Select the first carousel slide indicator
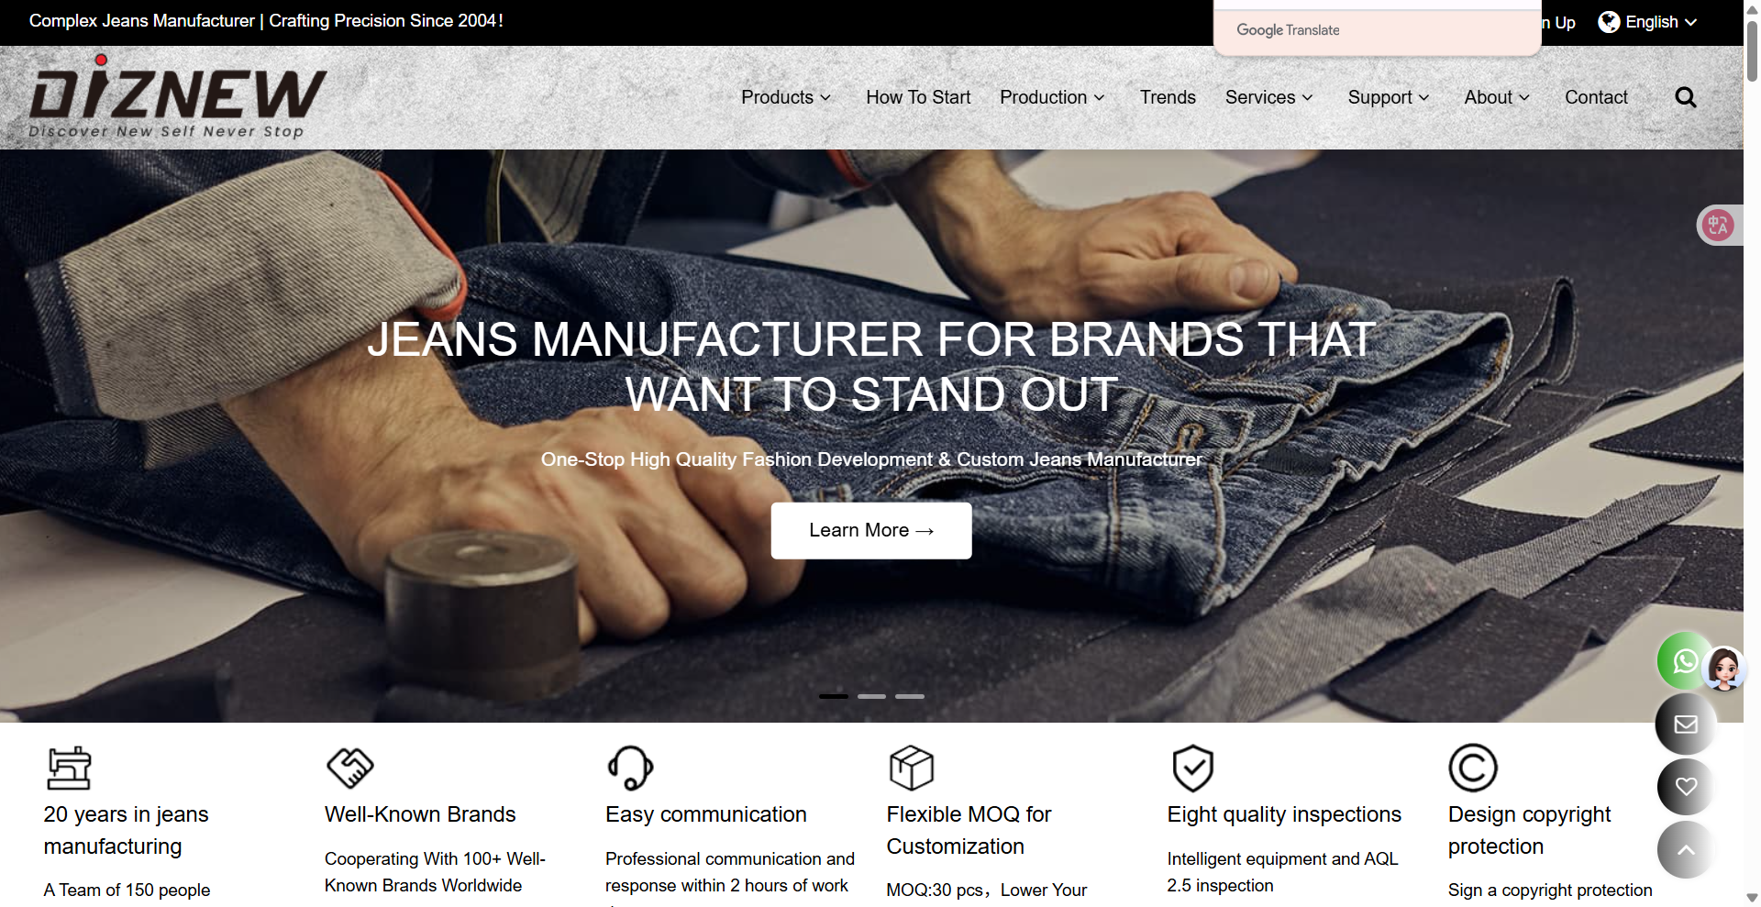Viewport: 1761px width, 907px height. tap(834, 697)
